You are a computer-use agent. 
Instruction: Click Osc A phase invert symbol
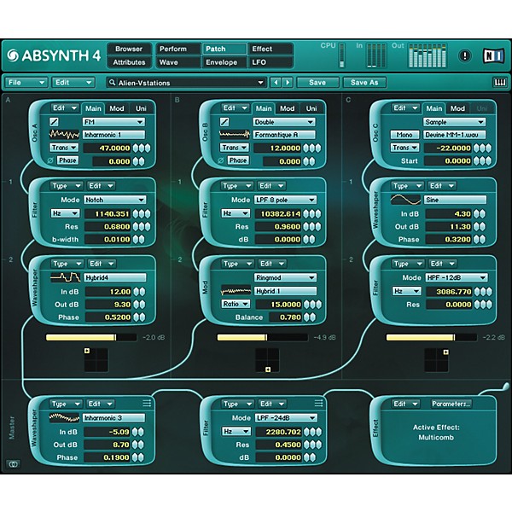[x=50, y=160]
